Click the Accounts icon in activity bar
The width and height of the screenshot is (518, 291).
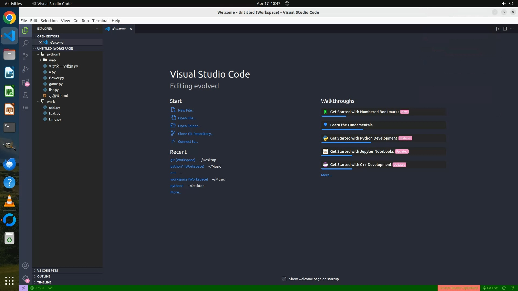(x=25, y=266)
